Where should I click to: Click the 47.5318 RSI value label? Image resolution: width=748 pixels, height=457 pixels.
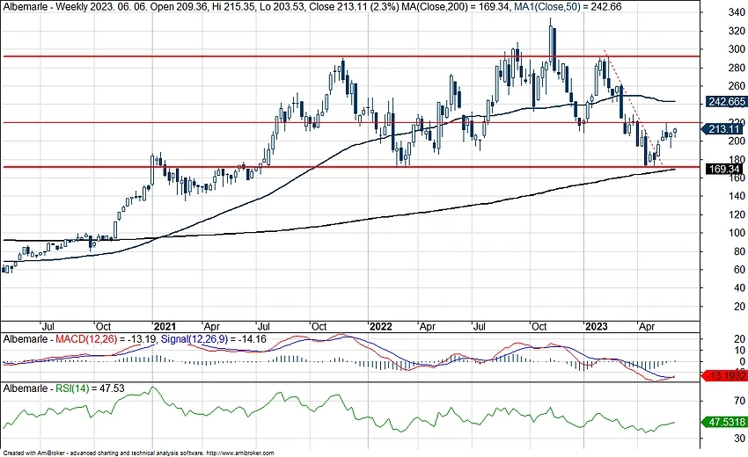[x=726, y=422]
